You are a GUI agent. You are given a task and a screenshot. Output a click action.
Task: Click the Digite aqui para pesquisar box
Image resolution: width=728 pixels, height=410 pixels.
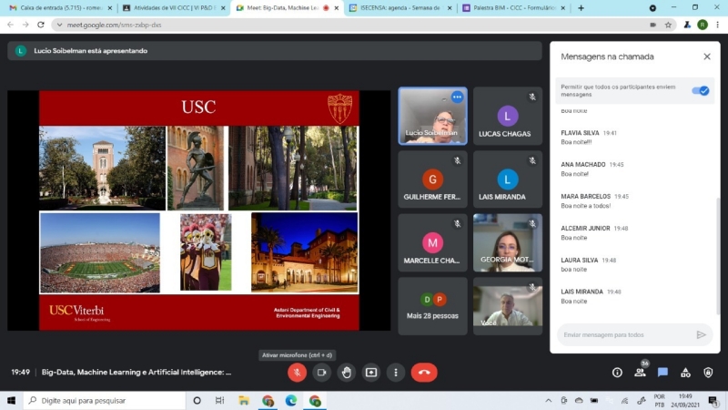pyautogui.click(x=105, y=400)
